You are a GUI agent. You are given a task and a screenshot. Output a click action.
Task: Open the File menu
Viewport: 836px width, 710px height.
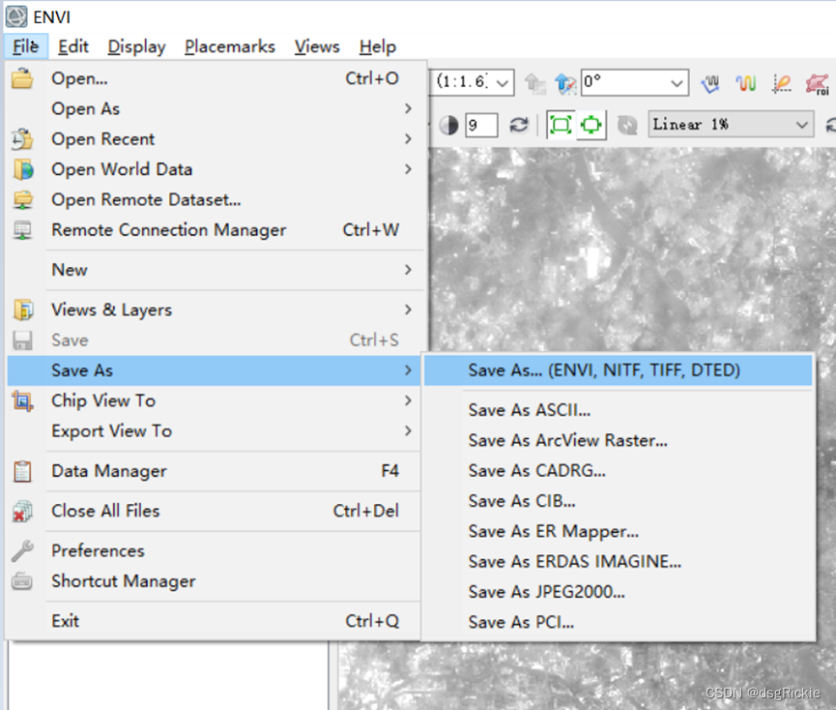click(x=25, y=46)
